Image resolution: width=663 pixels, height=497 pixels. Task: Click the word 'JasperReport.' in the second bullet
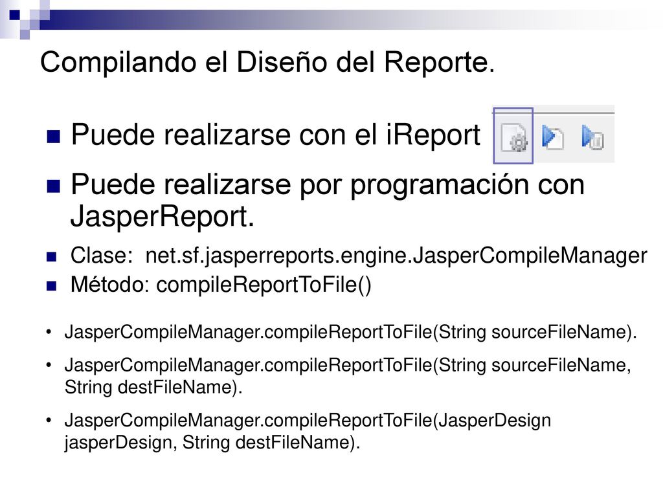(x=163, y=216)
